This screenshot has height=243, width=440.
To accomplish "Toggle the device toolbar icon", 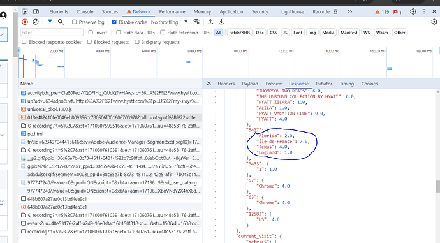I will point(36,11).
